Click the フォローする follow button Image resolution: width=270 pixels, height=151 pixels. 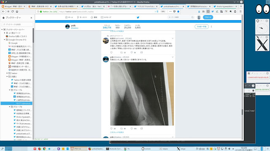pos(202,27)
